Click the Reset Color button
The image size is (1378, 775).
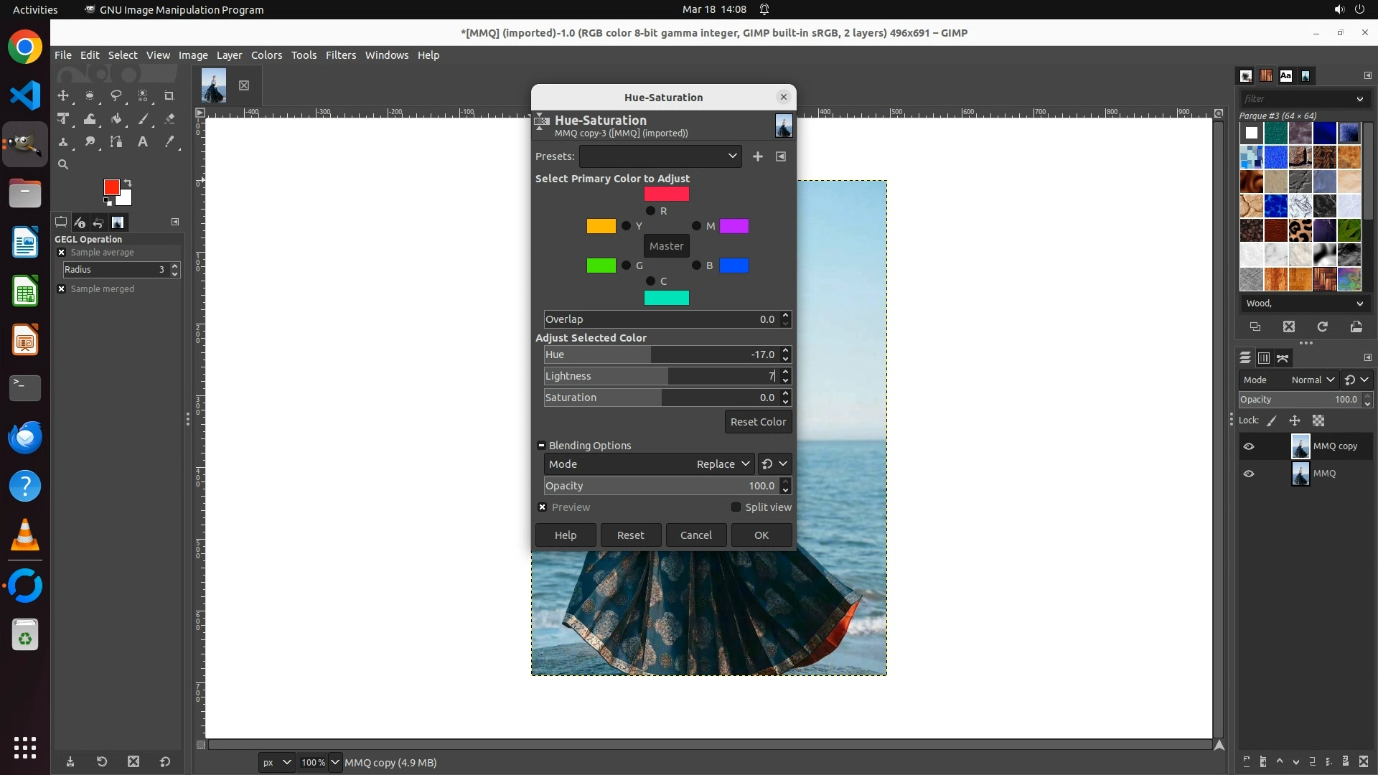point(758,422)
